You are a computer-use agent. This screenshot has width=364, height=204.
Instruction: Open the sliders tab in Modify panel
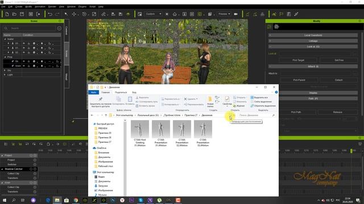269,27
